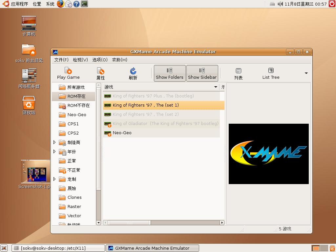This screenshot has width=336, height=252.
Task: Toggle the Show Folders button
Action: click(170, 73)
